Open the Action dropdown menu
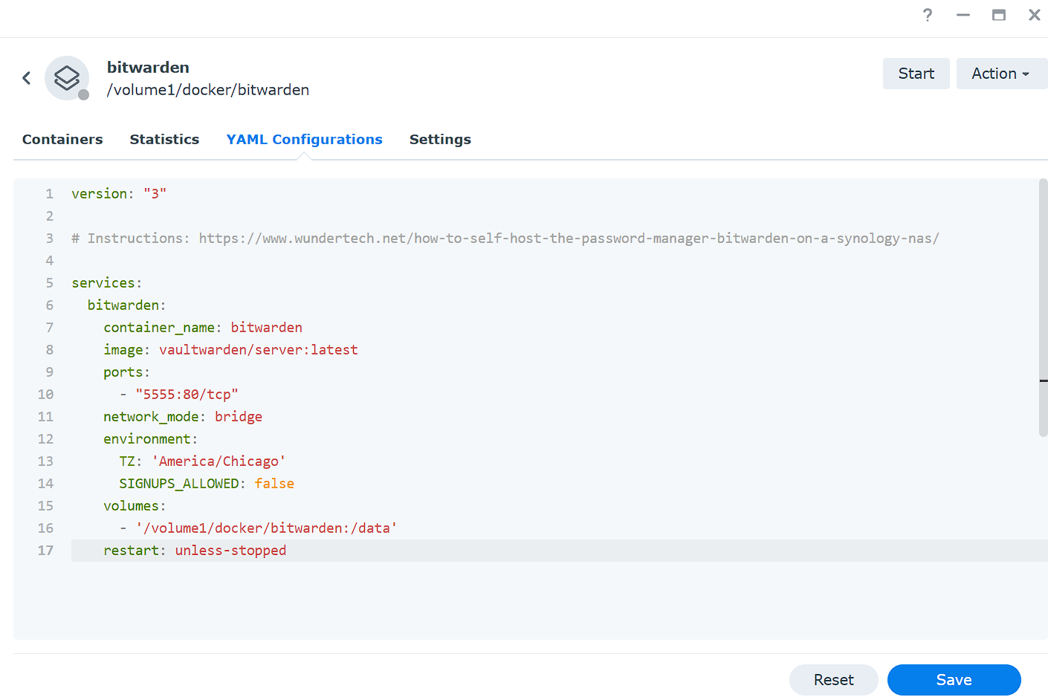Viewport: 1048px width, 700px height. click(1001, 73)
